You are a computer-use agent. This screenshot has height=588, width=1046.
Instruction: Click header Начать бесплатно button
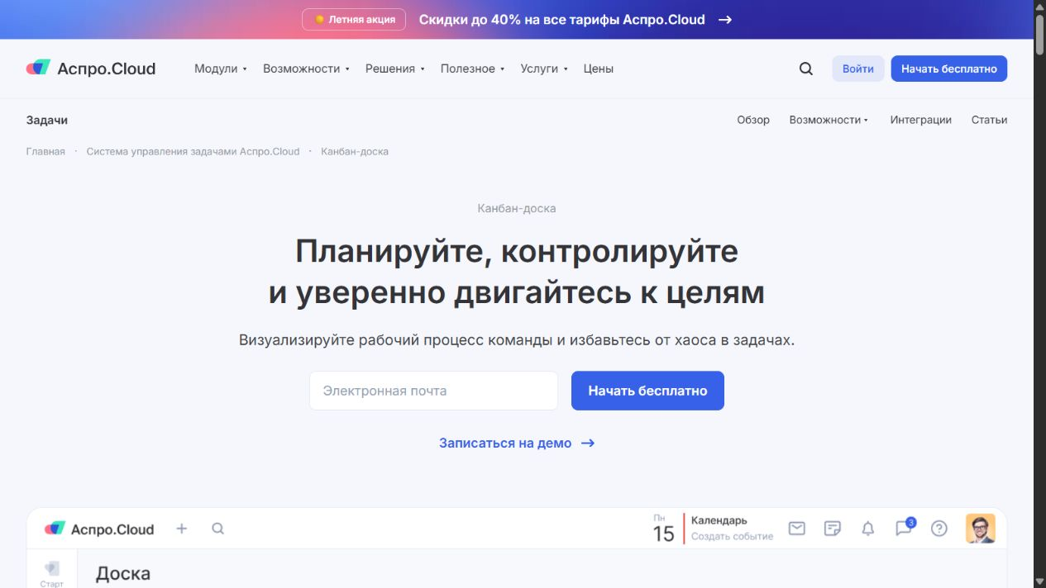tap(949, 69)
